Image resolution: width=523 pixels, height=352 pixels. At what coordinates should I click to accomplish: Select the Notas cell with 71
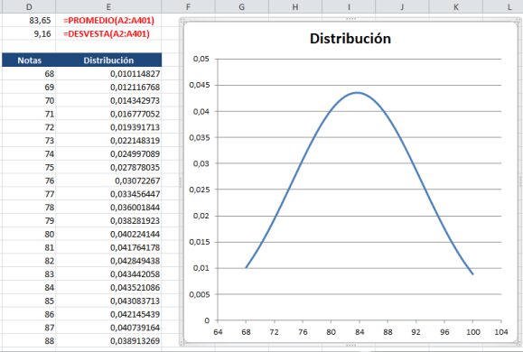(x=29, y=114)
